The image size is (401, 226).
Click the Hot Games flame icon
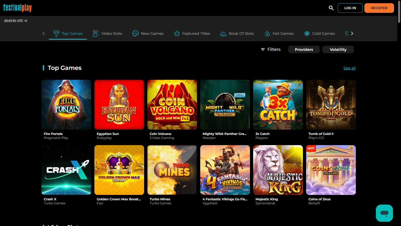(267, 33)
